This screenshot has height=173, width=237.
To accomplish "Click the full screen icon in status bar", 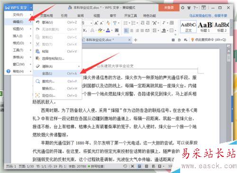I will (x=132, y=166).
